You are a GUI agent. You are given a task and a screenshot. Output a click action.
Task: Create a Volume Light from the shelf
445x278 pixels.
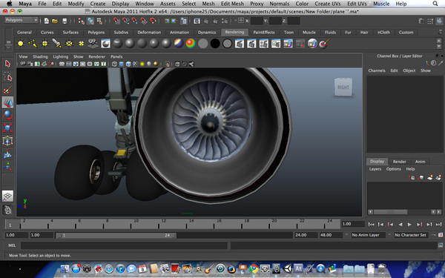[81, 44]
